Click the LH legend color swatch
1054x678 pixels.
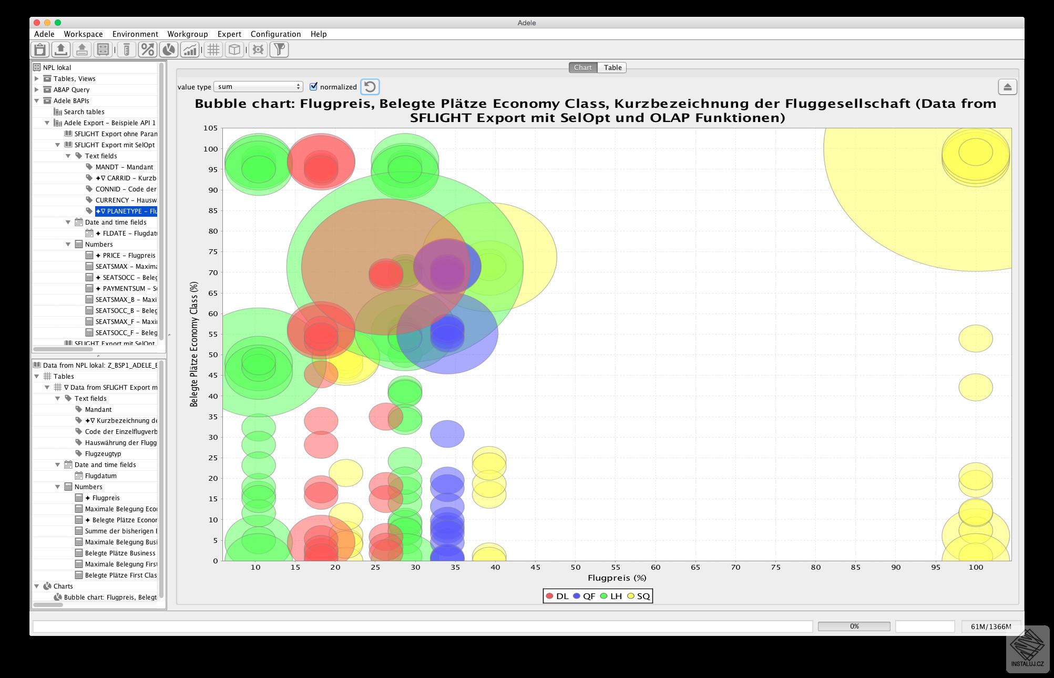604,596
